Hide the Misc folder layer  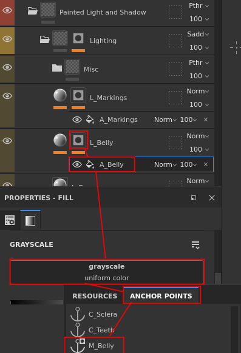click(x=7, y=67)
